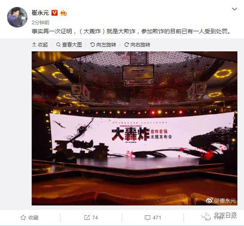Click the 北京日报 logo in the corner
This screenshot has width=244, height=226.
[x=219, y=216]
